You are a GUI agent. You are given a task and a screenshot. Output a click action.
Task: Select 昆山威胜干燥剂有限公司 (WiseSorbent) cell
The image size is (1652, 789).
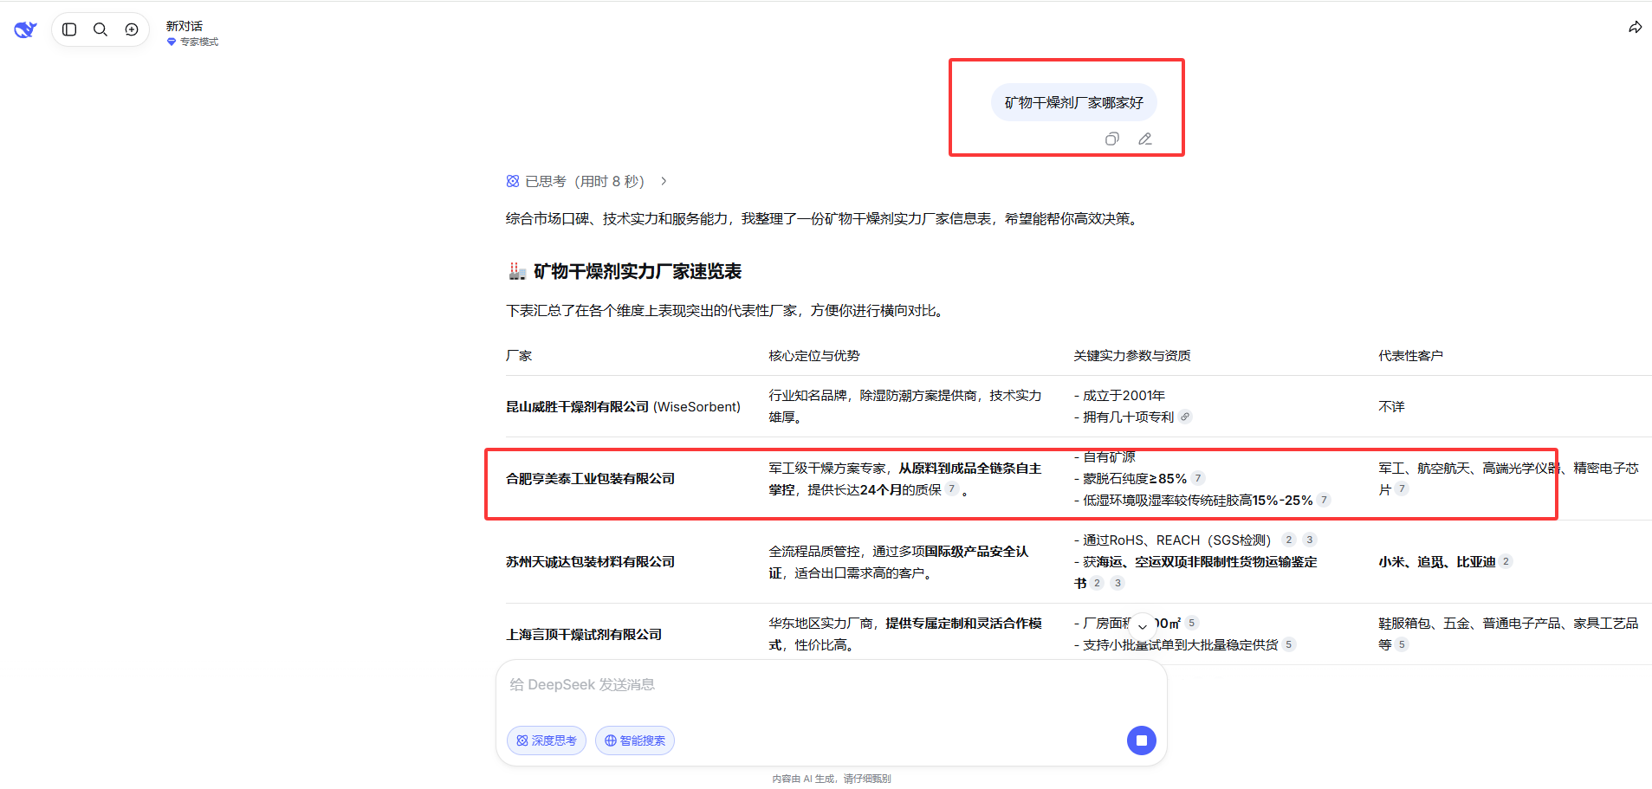tap(623, 406)
